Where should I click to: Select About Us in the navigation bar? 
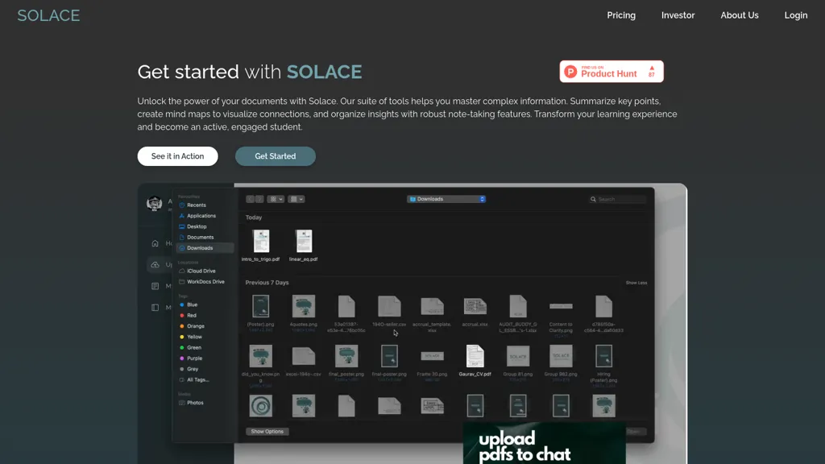pyautogui.click(x=739, y=14)
